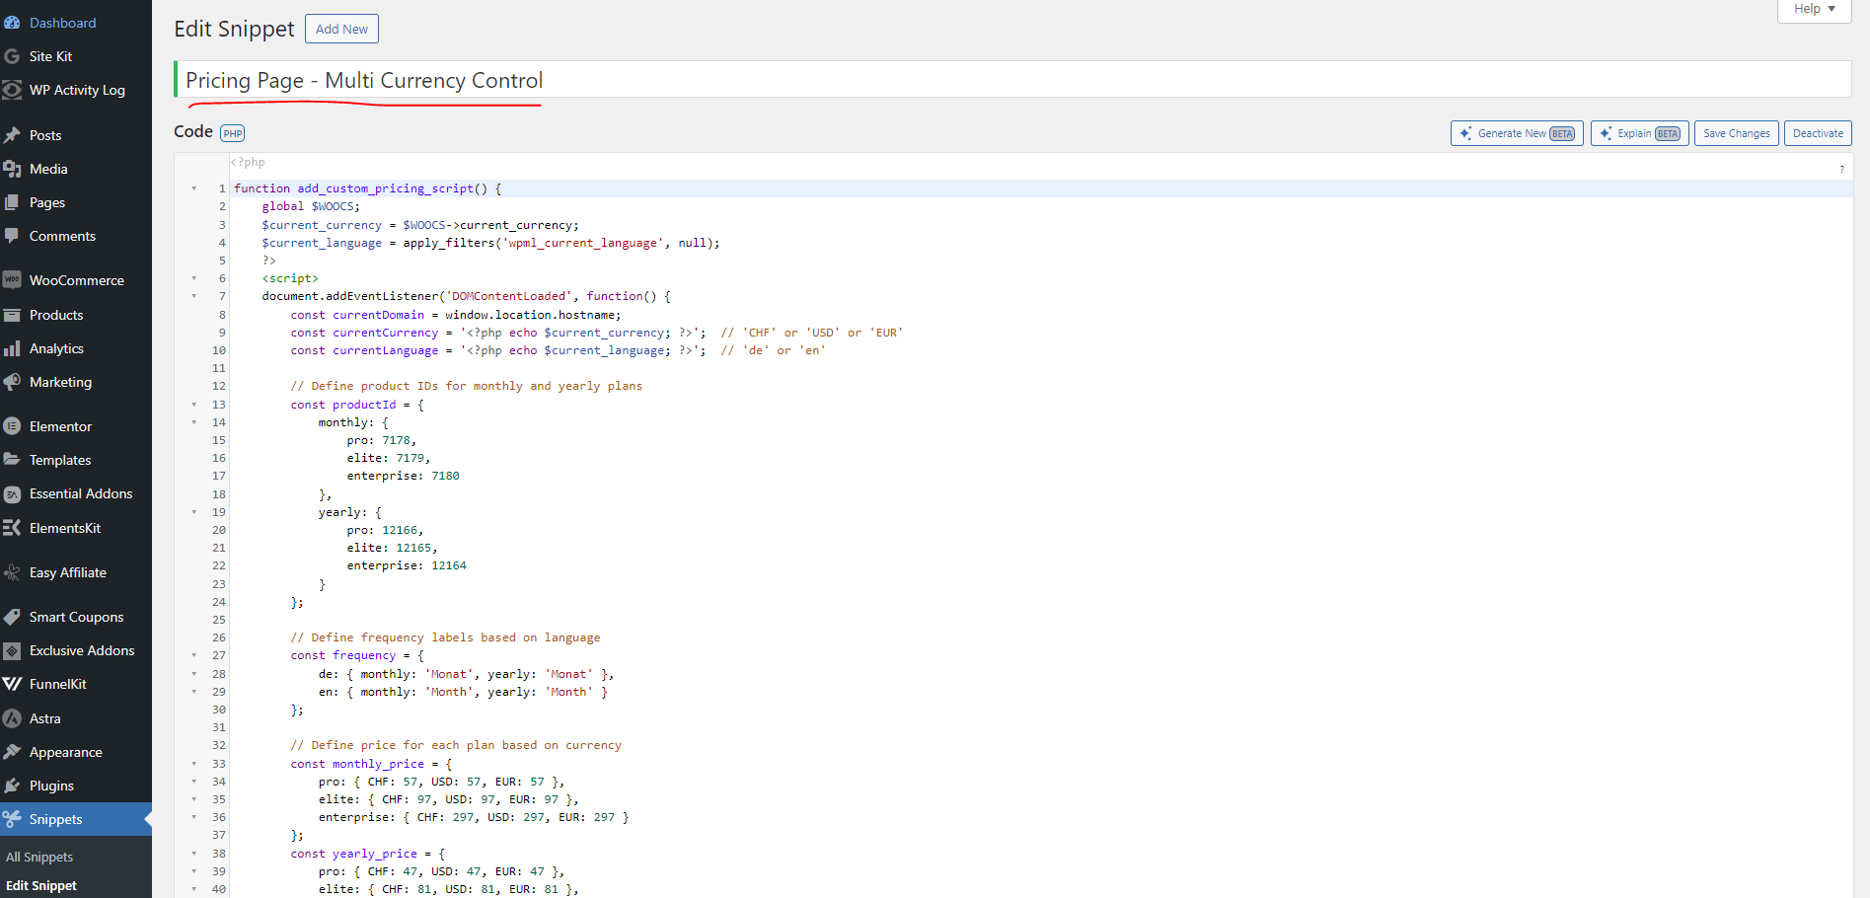The image size is (1870, 898).
Task: Open the Help dropdown tab
Action: point(1814,9)
